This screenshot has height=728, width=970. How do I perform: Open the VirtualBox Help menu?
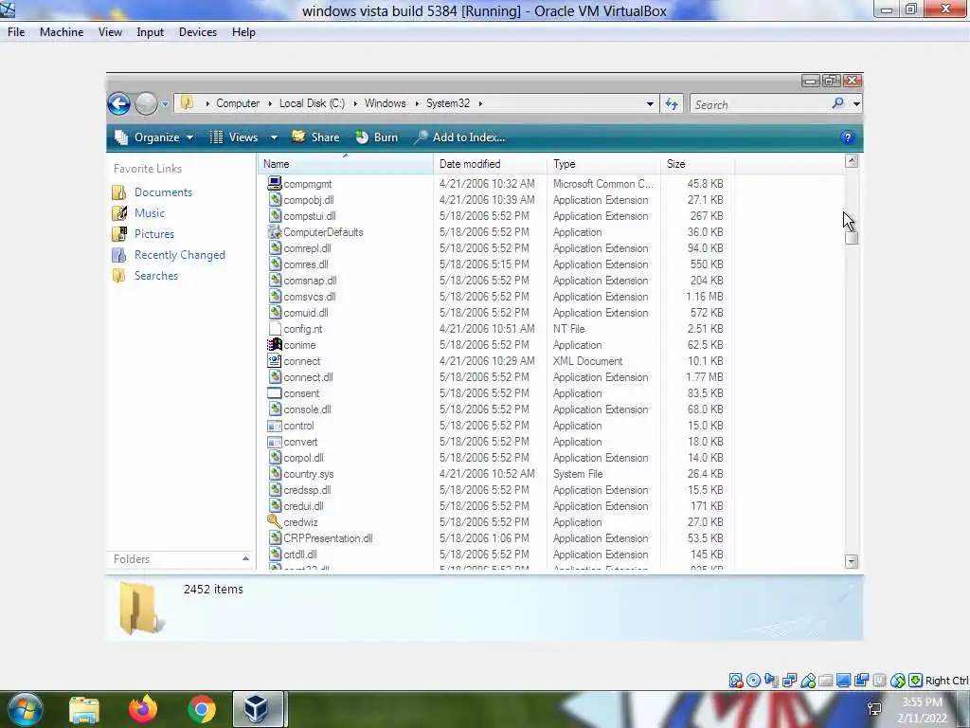click(243, 32)
